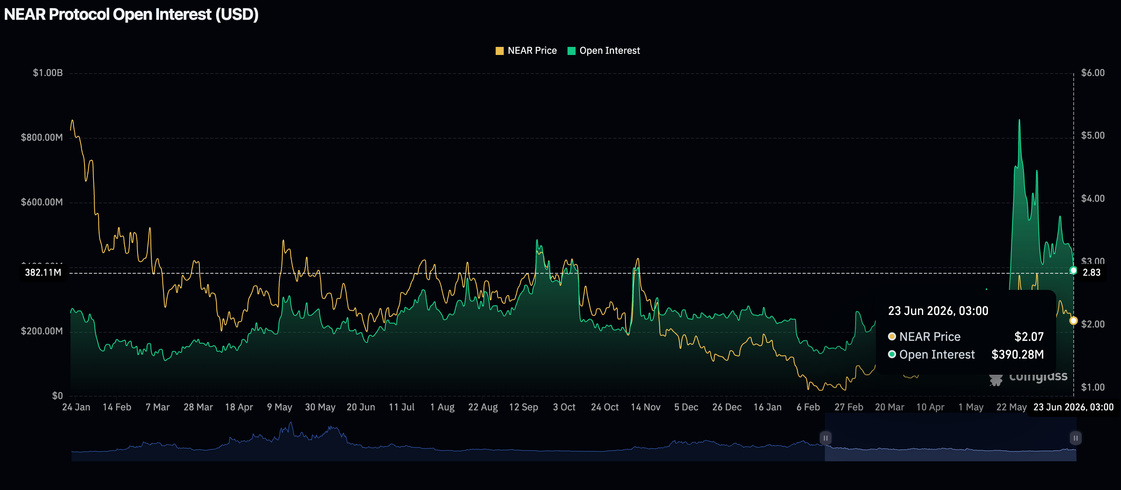Click the Open Interest label inside the tooltip
1121x490 pixels.
tap(937, 354)
